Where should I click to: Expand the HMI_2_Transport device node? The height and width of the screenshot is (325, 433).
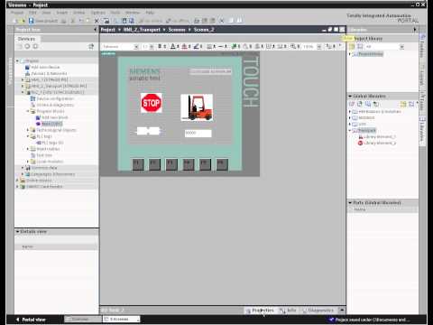[x=23, y=86]
